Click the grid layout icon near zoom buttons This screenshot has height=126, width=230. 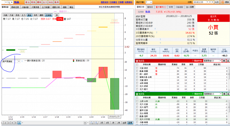[x=85, y=122]
